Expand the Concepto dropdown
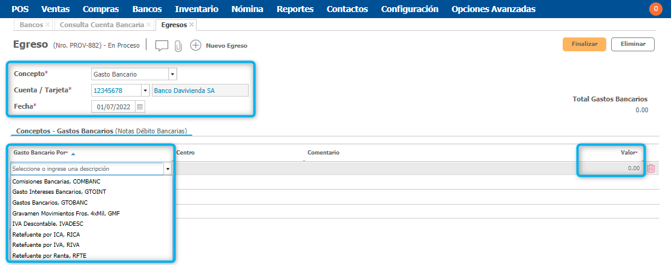The height and width of the screenshot is (265, 671). click(x=172, y=74)
